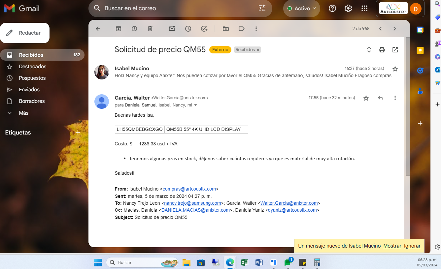Go back to inbox with back arrow
The height and width of the screenshot is (269, 441).
pyautogui.click(x=98, y=29)
